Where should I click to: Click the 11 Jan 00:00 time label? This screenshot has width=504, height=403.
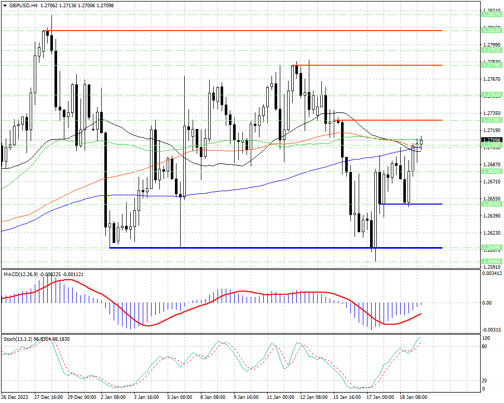click(281, 397)
